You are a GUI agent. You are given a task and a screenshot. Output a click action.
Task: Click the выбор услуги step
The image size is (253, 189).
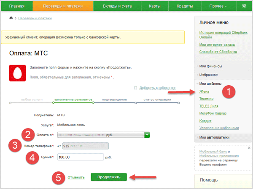(32, 100)
